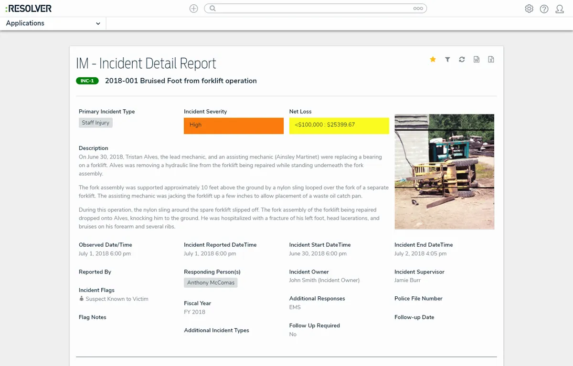Favorite the report with star icon
Screen dimensions: 573x366
(433, 59)
